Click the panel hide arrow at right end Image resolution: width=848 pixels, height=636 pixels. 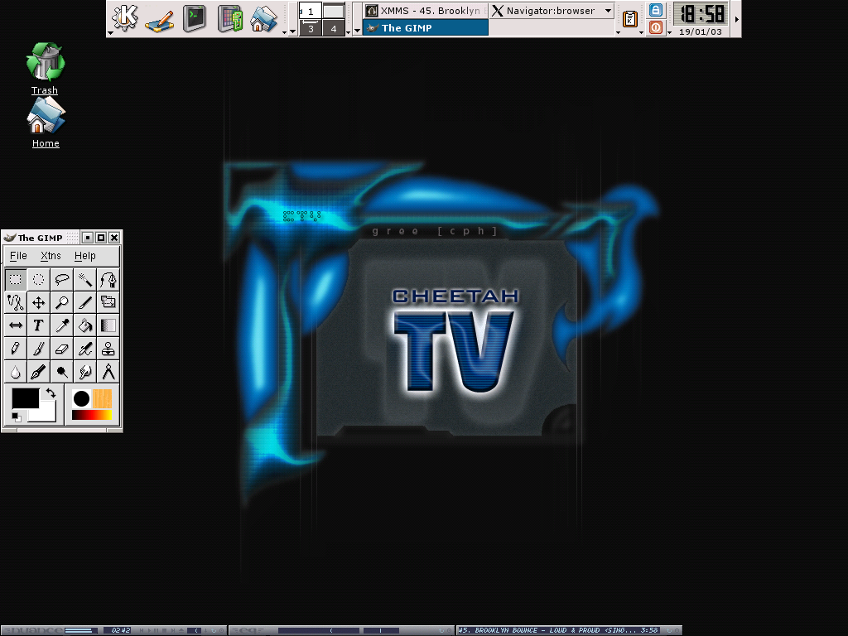tap(736, 19)
